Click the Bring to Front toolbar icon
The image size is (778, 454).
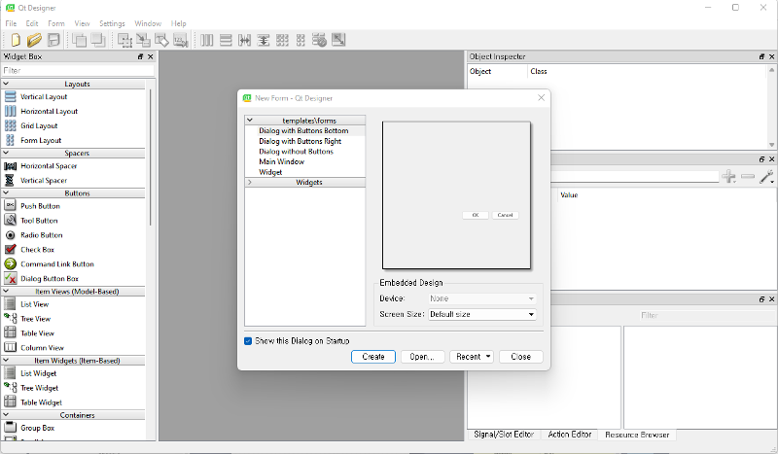click(79, 40)
